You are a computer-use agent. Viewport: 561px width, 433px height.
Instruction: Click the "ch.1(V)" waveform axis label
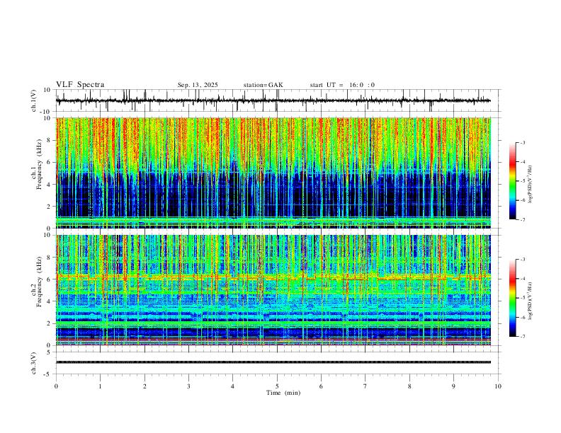(x=34, y=100)
